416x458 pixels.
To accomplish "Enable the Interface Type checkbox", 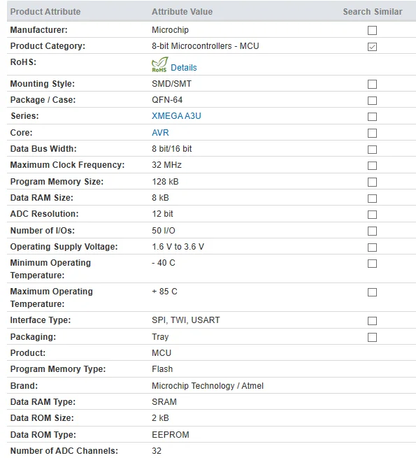I will [372, 321].
